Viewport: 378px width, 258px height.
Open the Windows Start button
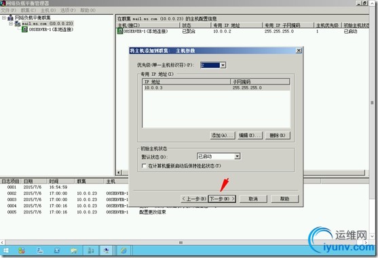(x=6, y=251)
